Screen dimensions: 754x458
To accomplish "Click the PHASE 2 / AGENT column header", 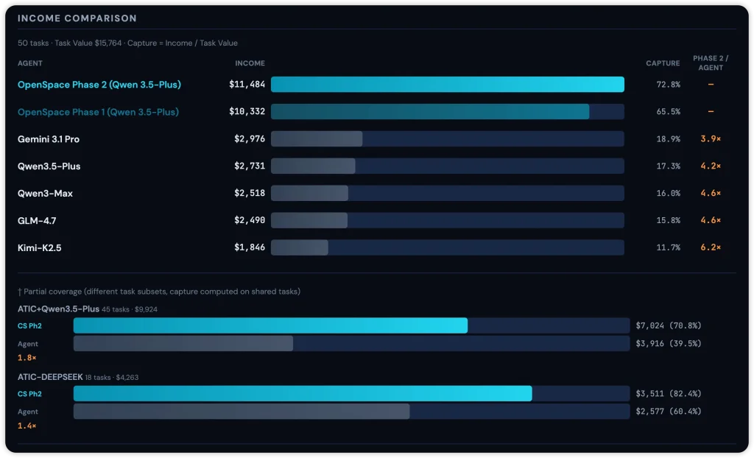I will pos(710,63).
